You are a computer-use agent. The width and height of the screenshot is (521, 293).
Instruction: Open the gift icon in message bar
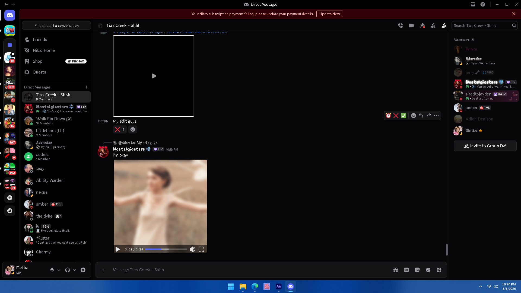point(396,270)
